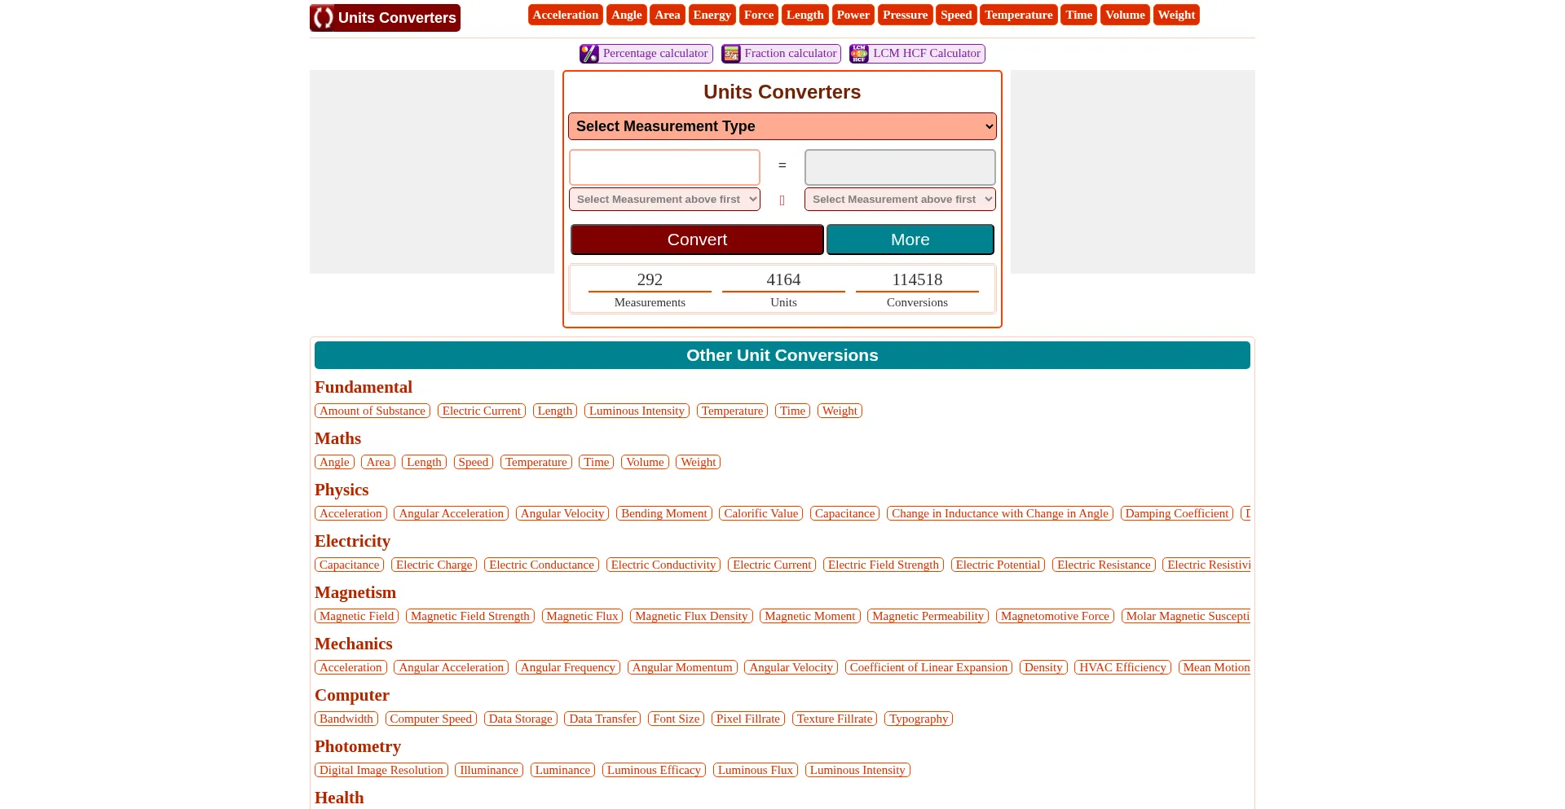Click the swap units icon between unit dropdowns
The height and width of the screenshot is (809, 1565).
[782, 200]
